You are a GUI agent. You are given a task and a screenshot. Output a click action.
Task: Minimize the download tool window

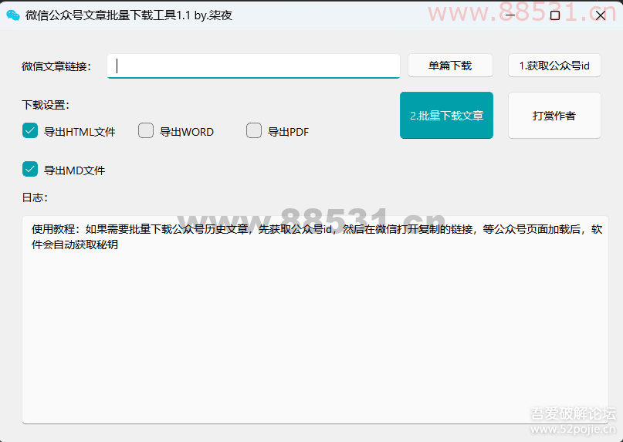coord(509,15)
